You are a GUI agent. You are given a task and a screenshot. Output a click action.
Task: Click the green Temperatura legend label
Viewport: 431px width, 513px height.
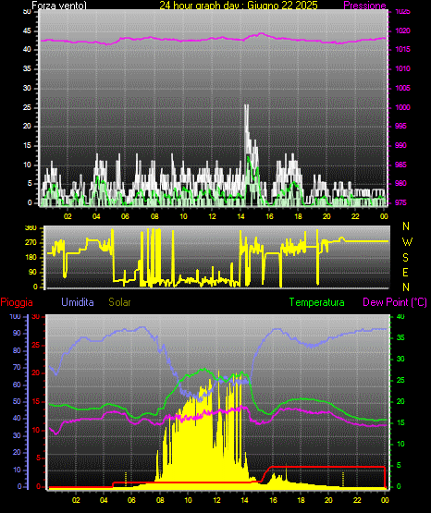pos(317,302)
